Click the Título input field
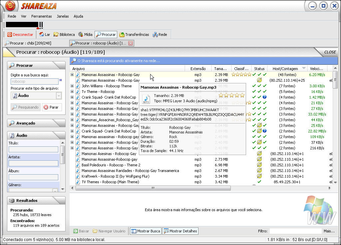 (33, 149)
